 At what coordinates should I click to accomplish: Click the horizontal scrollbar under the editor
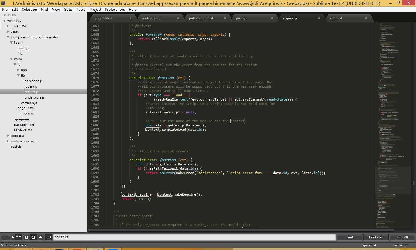pos(241,230)
